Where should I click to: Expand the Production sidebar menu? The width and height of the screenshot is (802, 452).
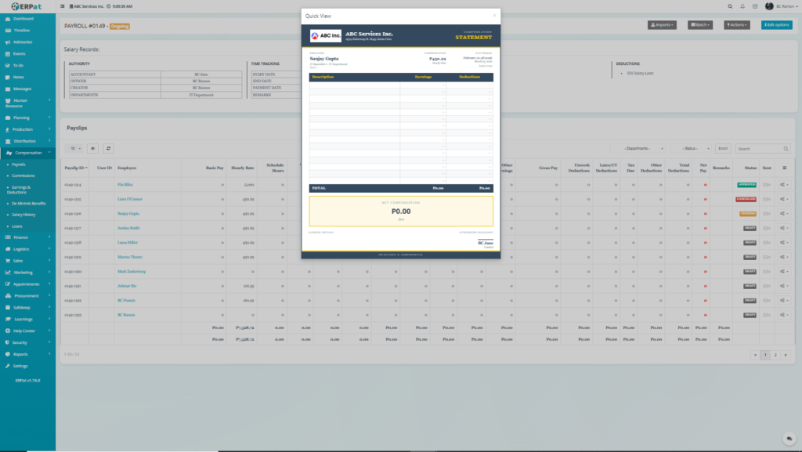[27, 129]
